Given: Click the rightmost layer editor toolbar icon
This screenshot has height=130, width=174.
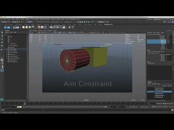Looking at the screenshot, I should pyautogui.click(x=171, y=86).
